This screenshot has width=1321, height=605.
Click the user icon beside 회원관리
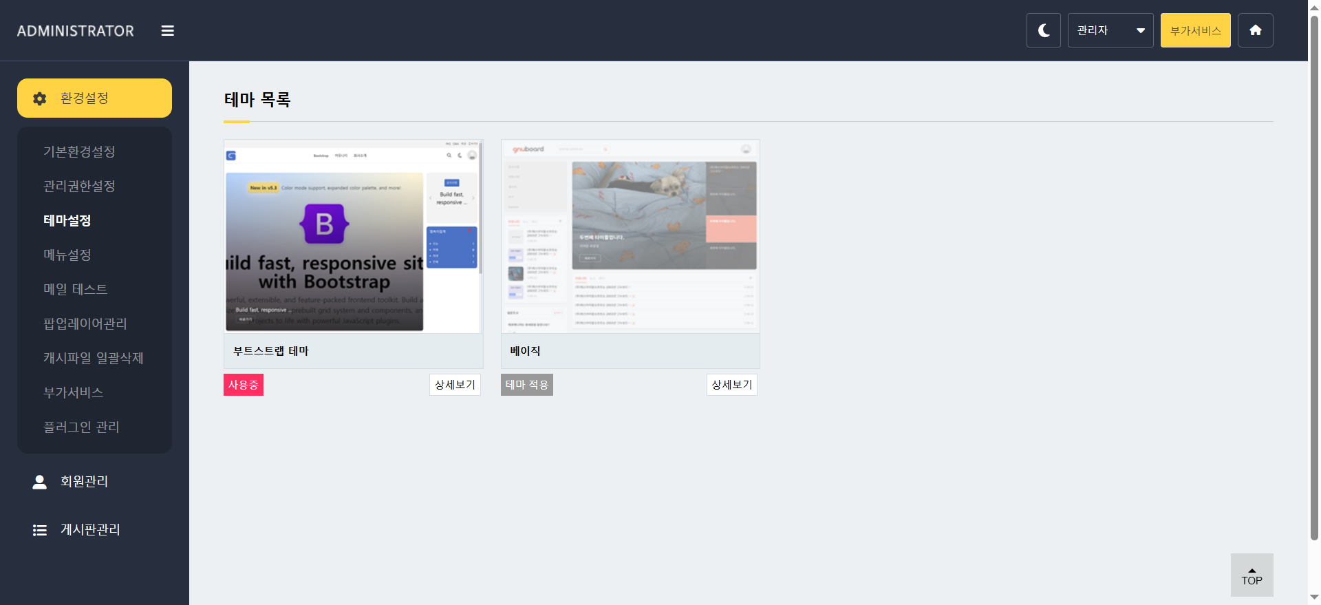tap(40, 482)
